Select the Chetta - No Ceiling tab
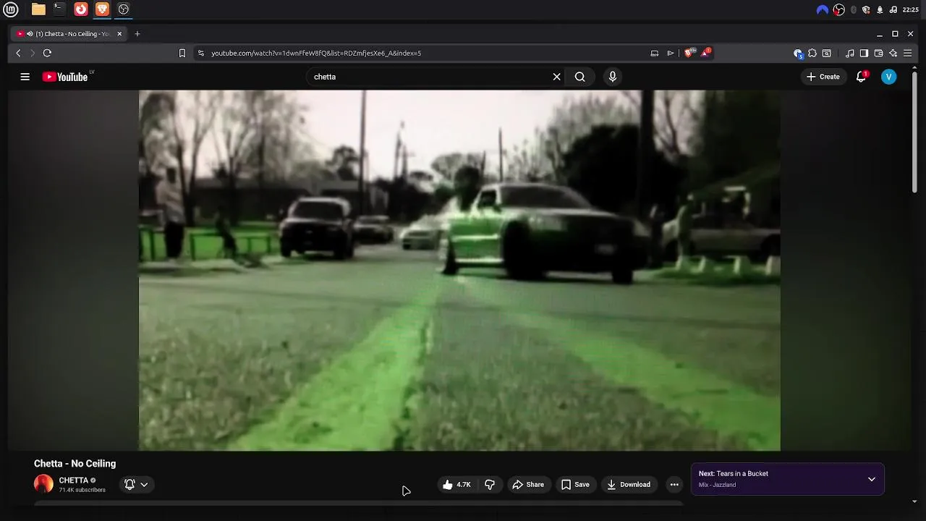The height and width of the screenshot is (521, 926). pos(70,34)
